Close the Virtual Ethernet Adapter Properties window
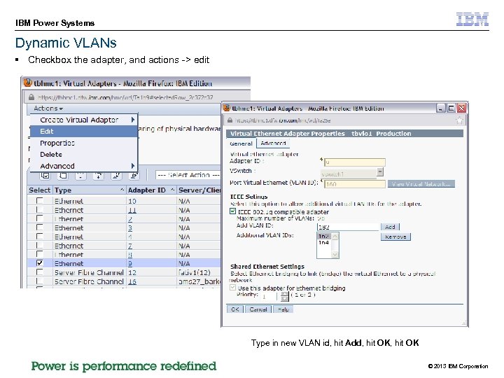504x378 pixels. pos(461,108)
